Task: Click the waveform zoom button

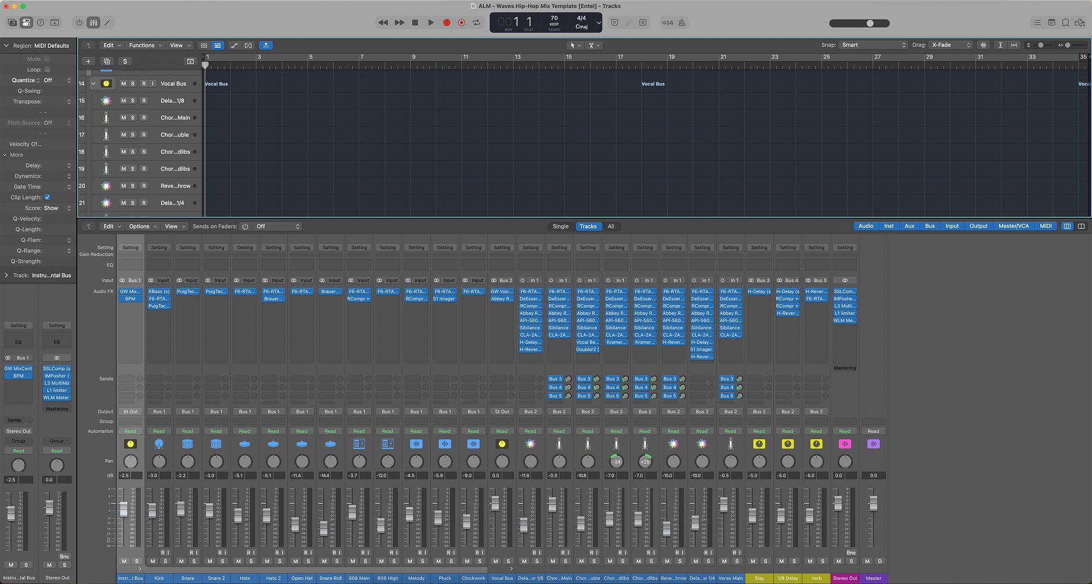Action: pos(983,45)
